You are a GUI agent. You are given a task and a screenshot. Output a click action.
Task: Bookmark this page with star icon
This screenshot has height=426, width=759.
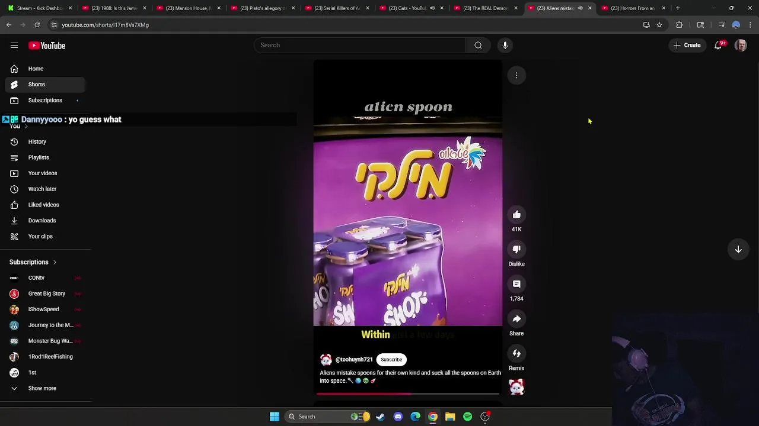(659, 25)
